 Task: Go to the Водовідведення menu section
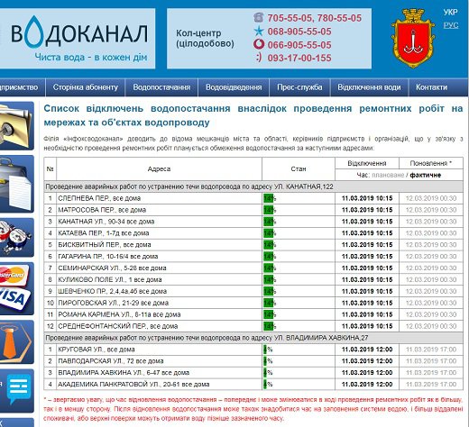tap(234, 87)
